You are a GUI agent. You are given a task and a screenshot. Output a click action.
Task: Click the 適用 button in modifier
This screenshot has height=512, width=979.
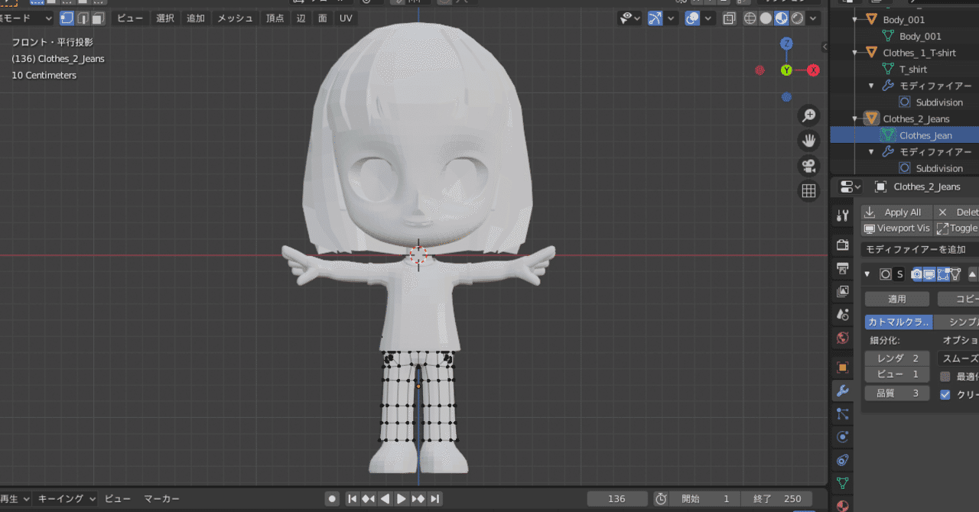click(896, 299)
